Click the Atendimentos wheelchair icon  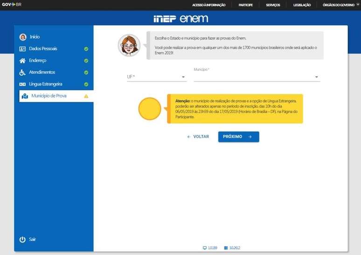(x=22, y=72)
